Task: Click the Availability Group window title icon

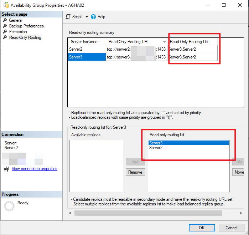Action: coord(5,5)
